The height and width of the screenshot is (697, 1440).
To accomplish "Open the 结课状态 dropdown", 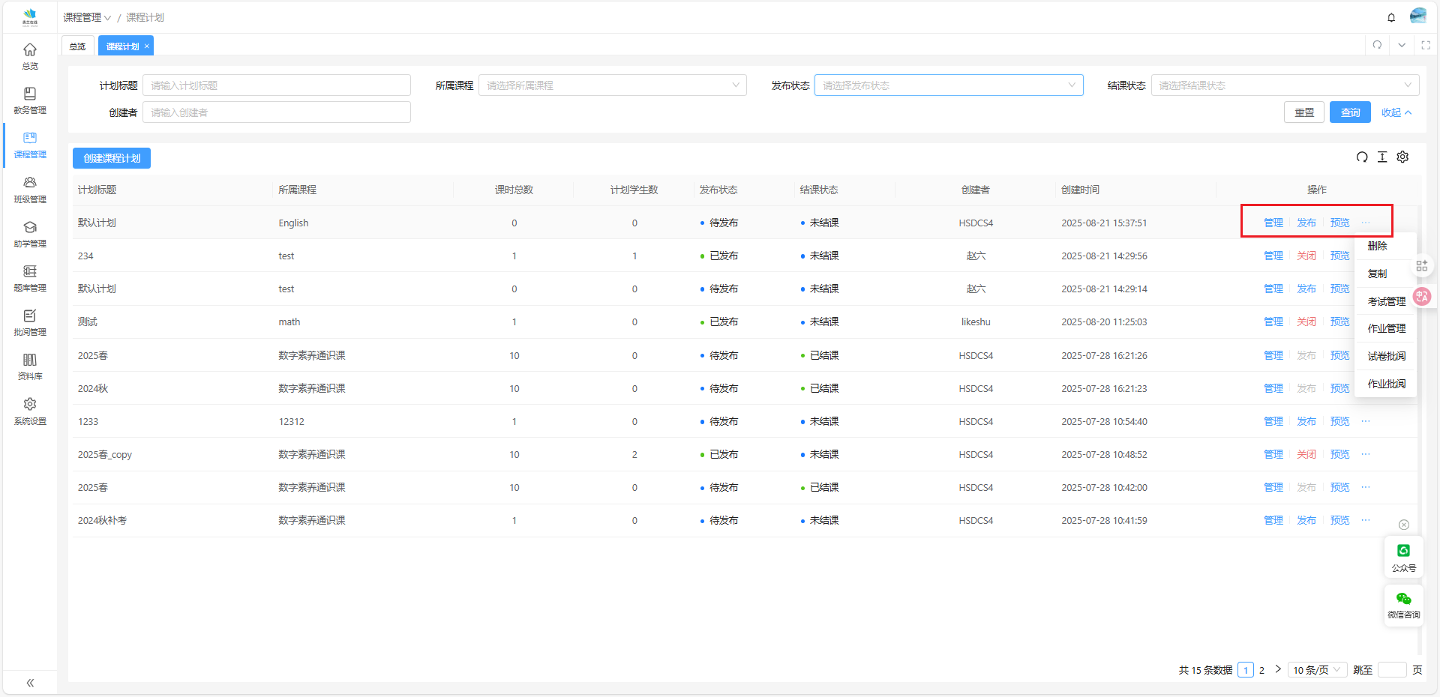I will [x=1284, y=85].
